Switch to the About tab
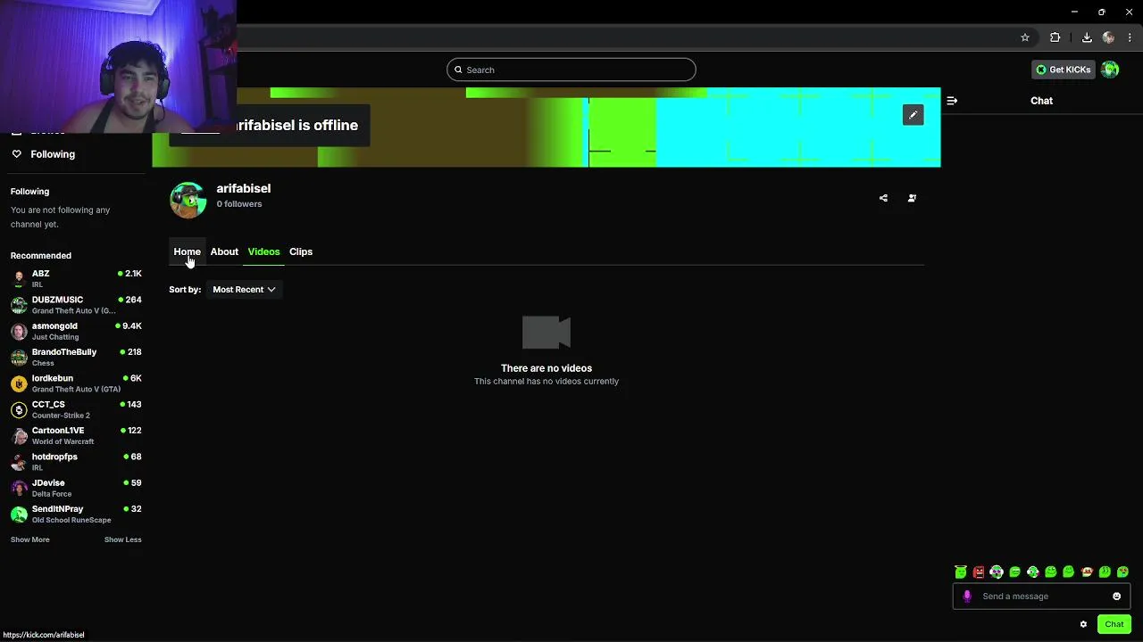Screen dimensions: 1143x642 [224, 251]
